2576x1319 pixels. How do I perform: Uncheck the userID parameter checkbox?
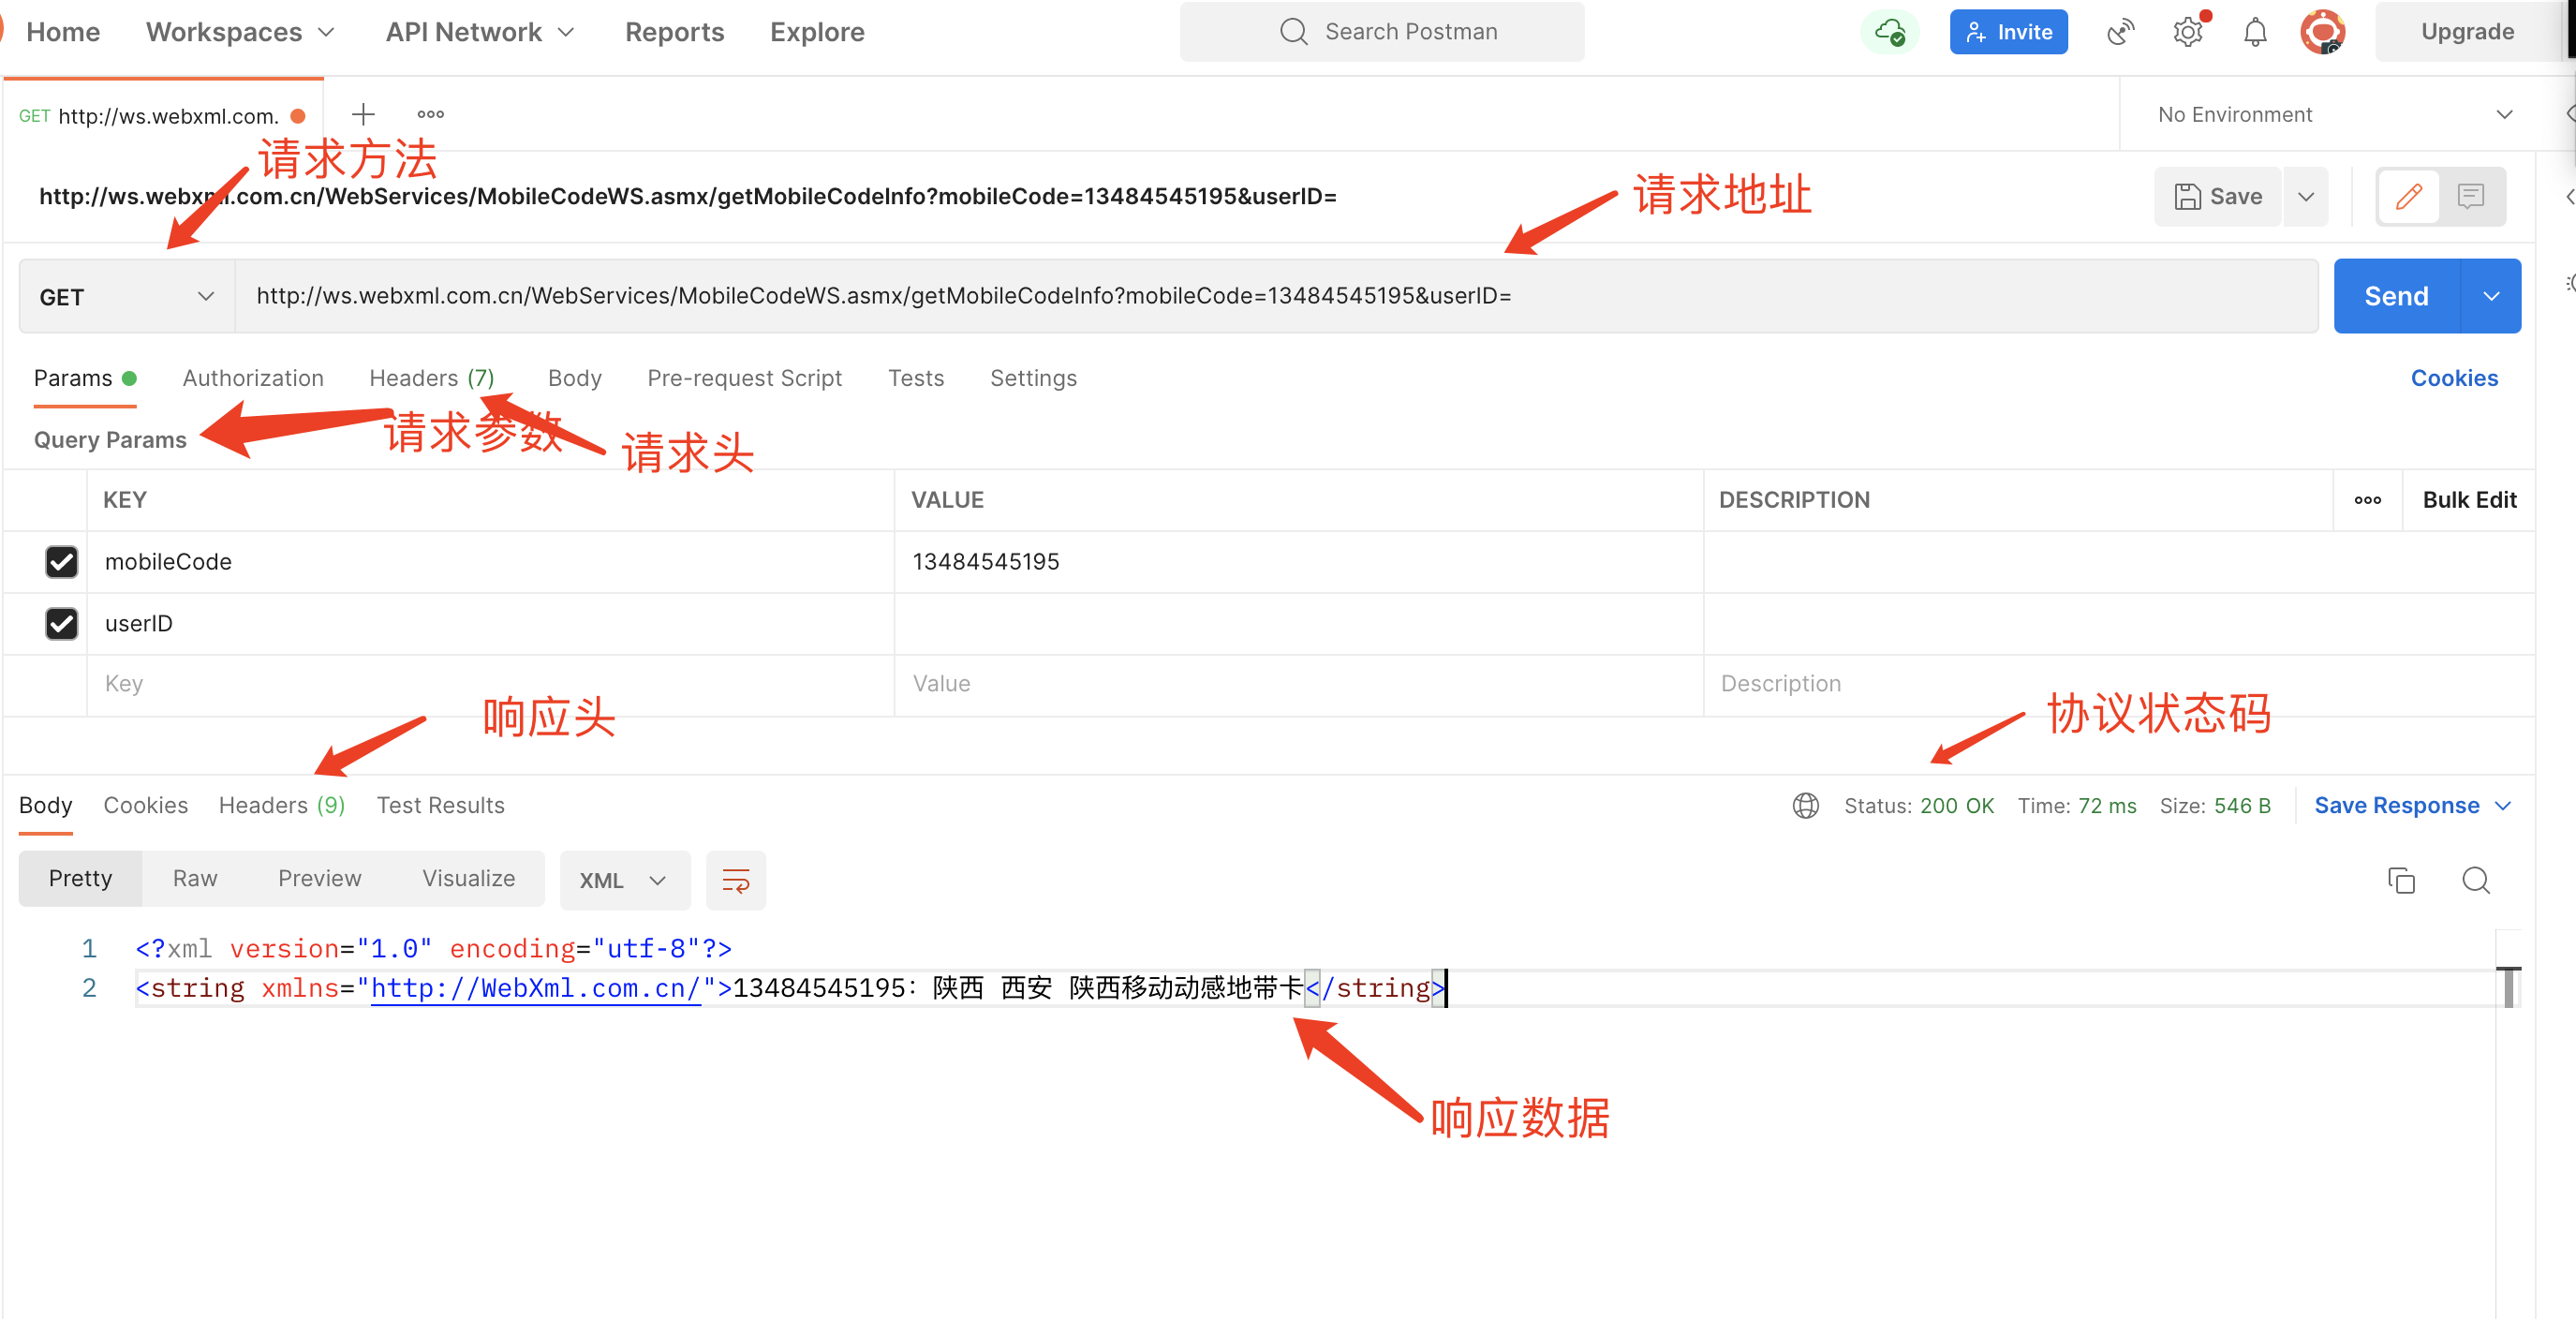point(62,624)
